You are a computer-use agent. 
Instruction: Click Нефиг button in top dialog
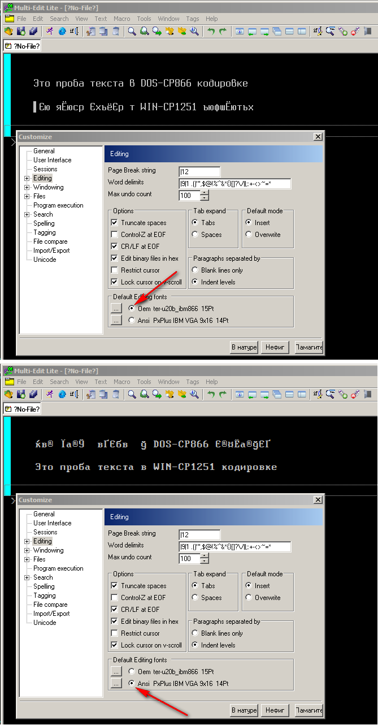tap(275, 347)
